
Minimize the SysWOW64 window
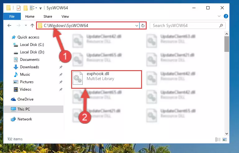[194, 8]
